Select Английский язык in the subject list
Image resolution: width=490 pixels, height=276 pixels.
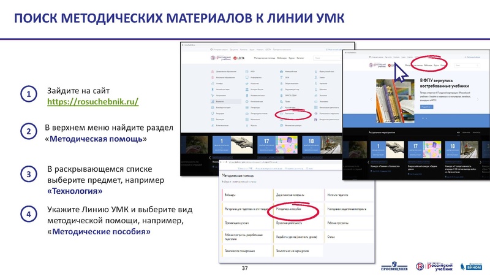pos(223,90)
